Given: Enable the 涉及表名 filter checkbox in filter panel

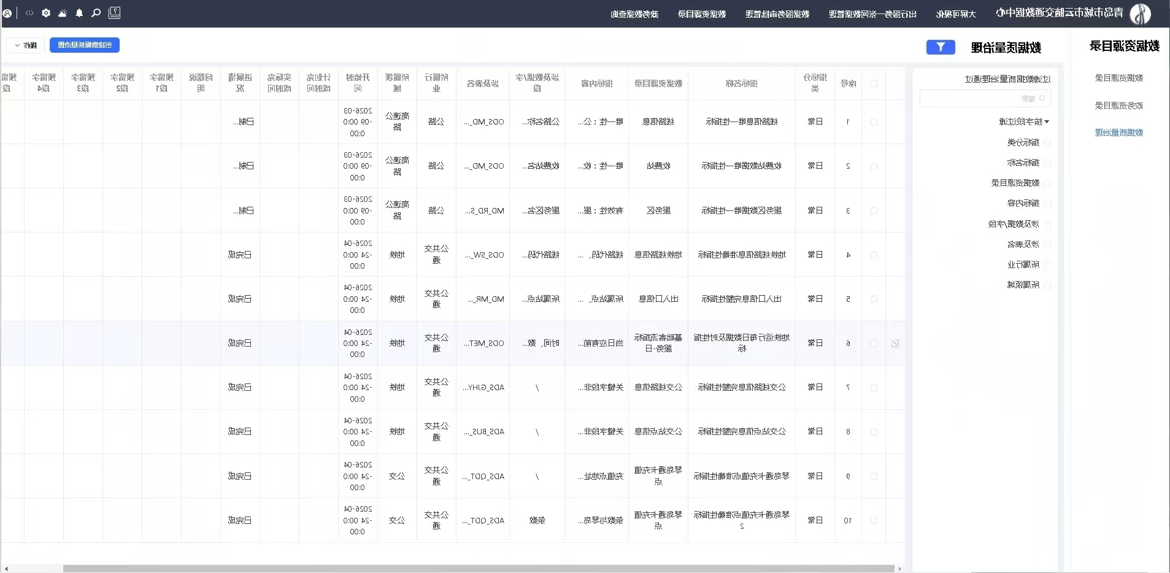Looking at the screenshot, I should tap(1047, 244).
